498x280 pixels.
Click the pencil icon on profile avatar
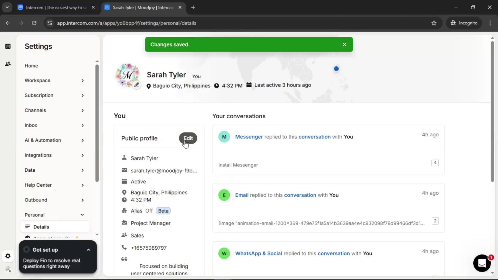tap(137, 85)
